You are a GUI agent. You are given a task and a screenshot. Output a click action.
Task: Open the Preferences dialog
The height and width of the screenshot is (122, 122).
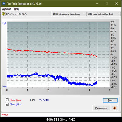(x=101, y=108)
